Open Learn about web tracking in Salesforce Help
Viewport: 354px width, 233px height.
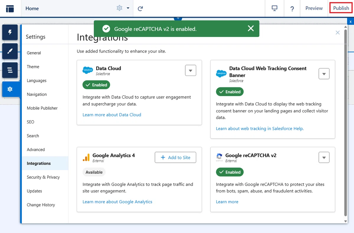click(x=260, y=128)
